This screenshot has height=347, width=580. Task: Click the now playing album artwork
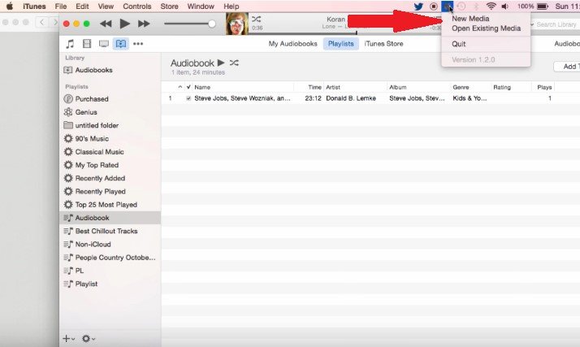pos(236,24)
